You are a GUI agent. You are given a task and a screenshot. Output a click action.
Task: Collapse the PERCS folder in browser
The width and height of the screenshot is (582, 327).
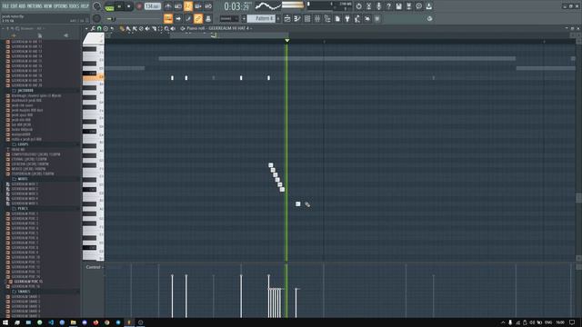tap(22, 209)
